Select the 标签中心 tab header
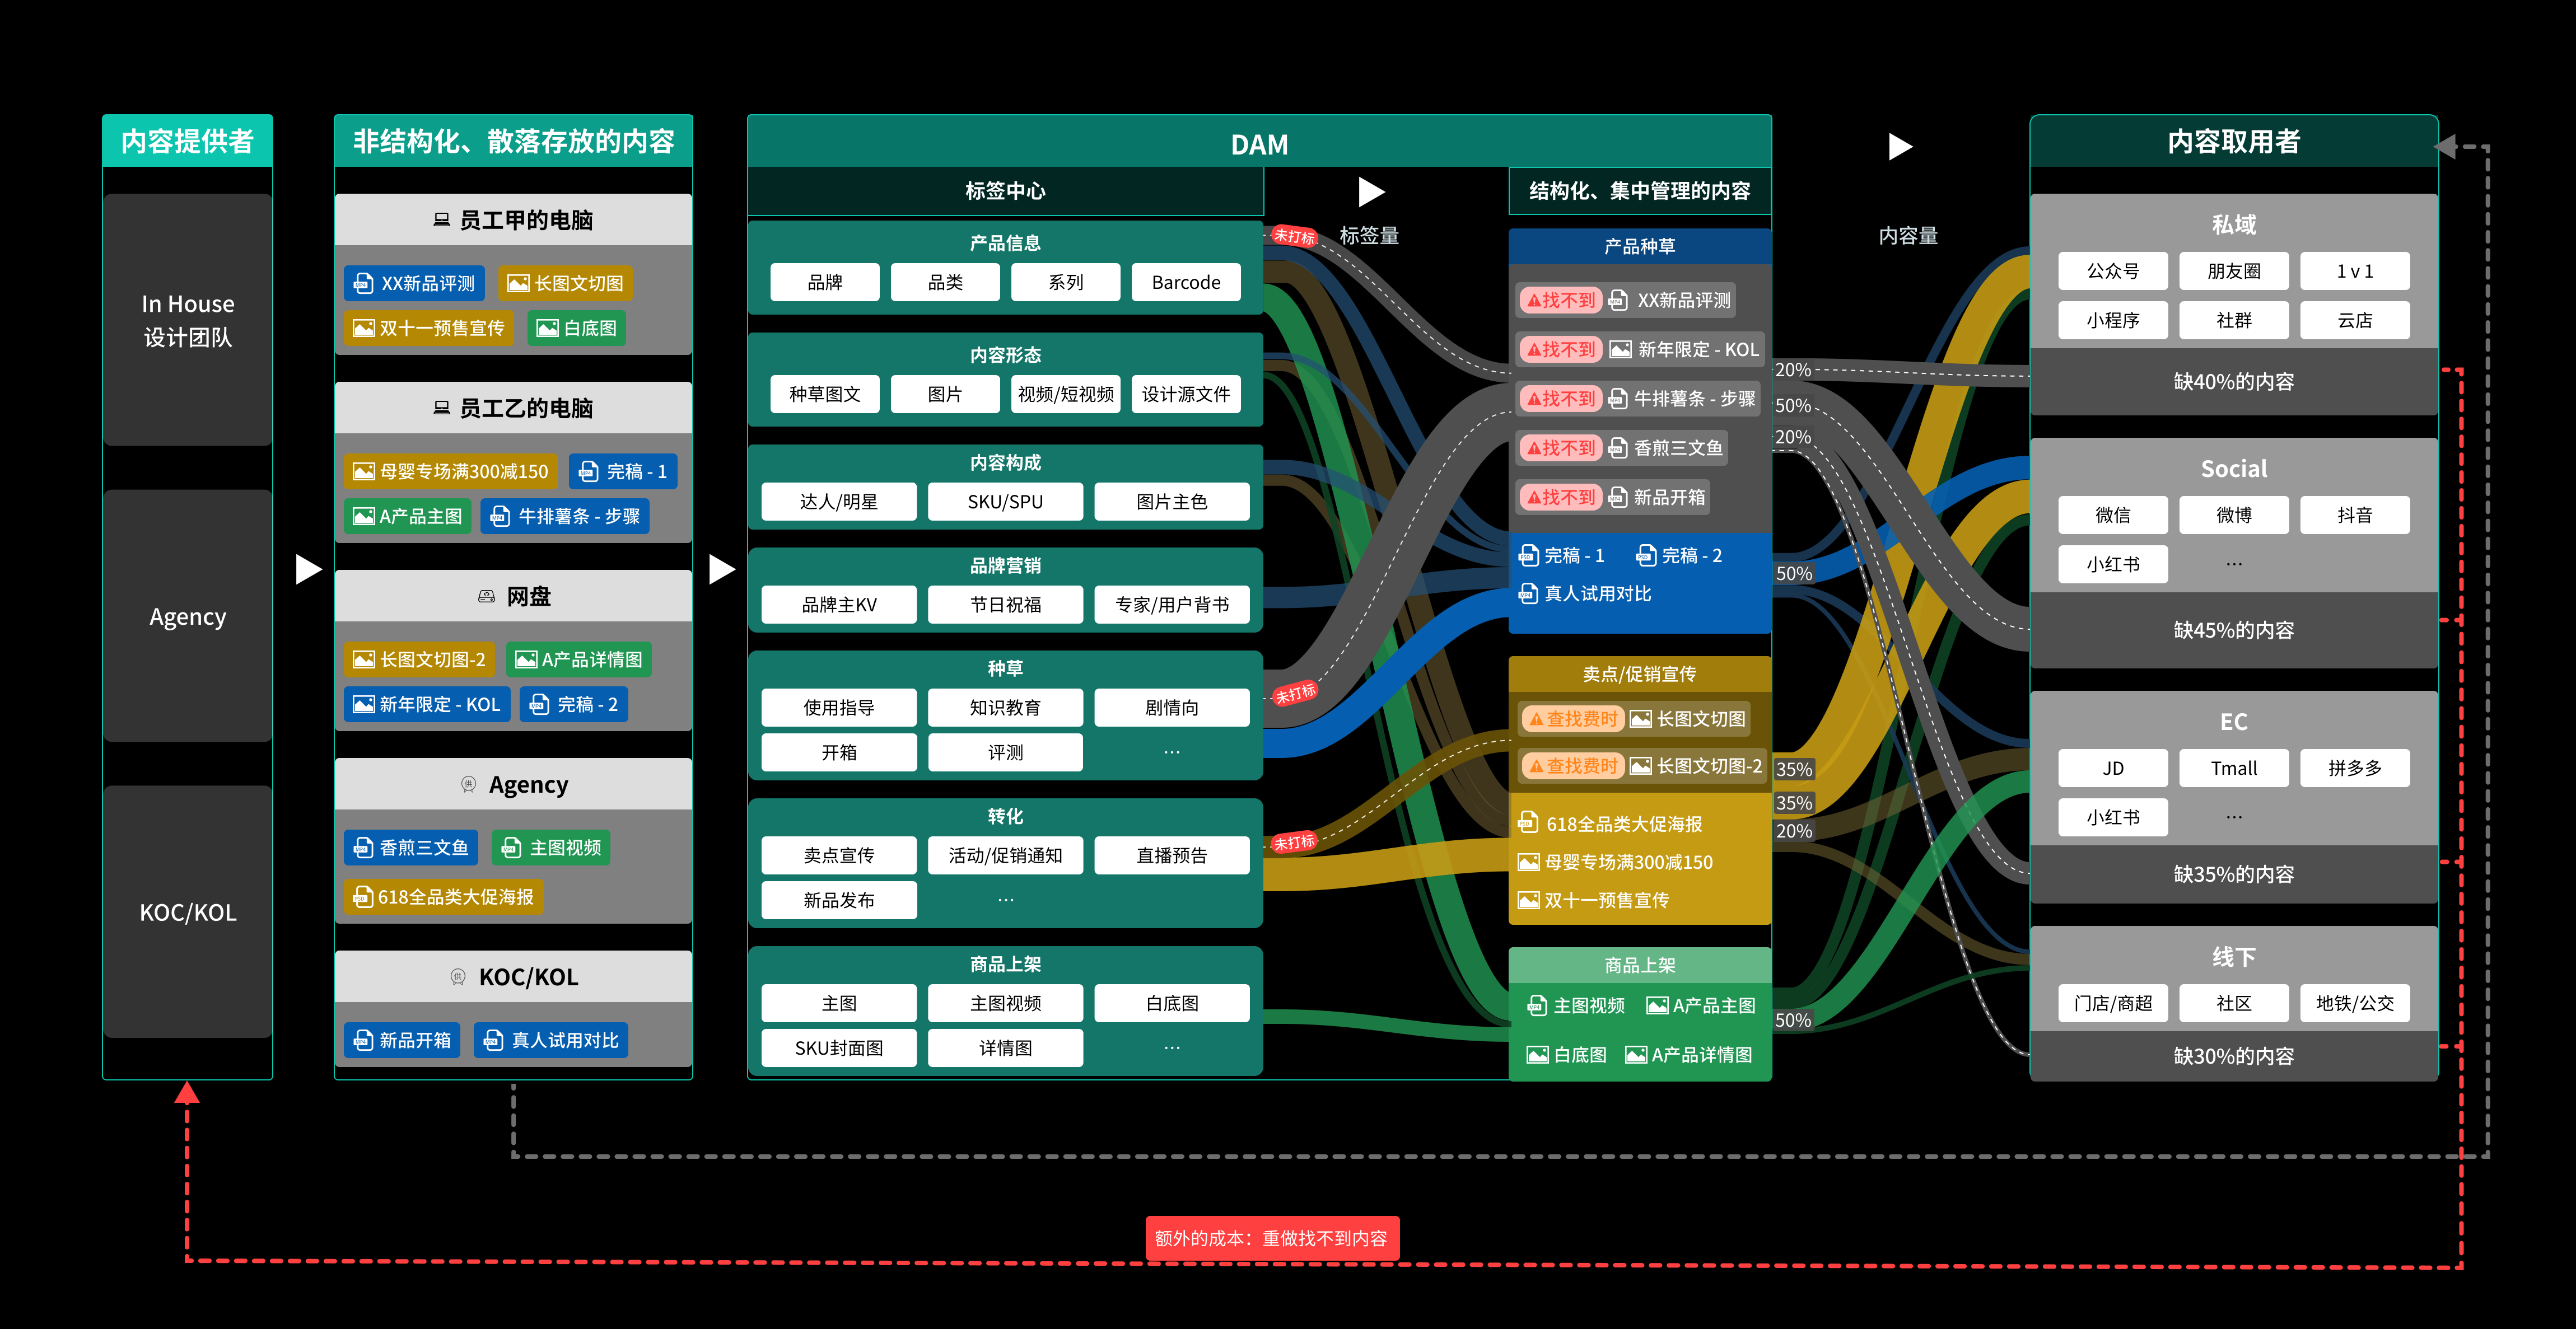The image size is (2576, 1329). (1005, 191)
